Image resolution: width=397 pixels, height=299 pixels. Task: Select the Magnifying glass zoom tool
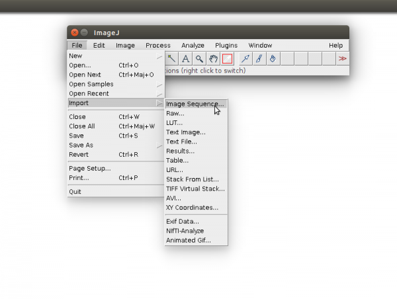(x=199, y=59)
